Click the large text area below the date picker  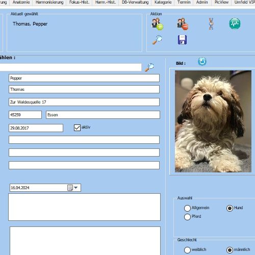tap(84, 207)
